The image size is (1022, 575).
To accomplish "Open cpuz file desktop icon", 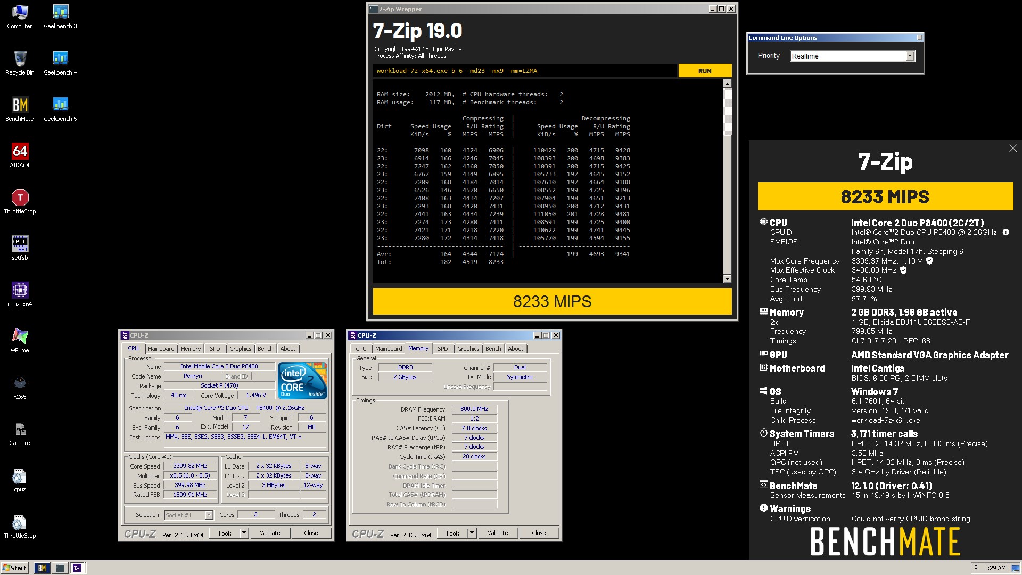I will pos(20,480).
